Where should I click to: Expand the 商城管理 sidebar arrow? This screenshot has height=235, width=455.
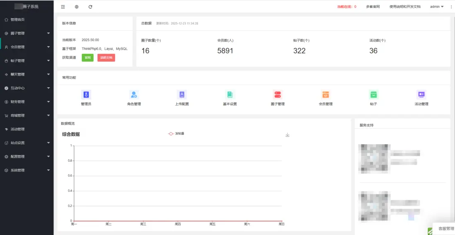pyautogui.click(x=48, y=115)
